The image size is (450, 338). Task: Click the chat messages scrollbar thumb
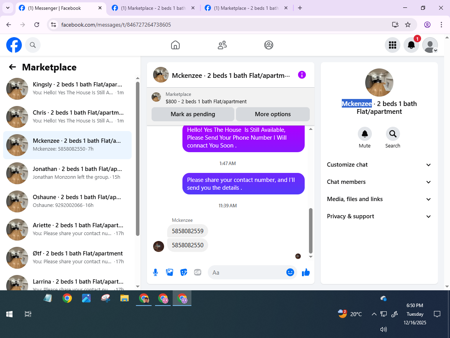(311, 230)
